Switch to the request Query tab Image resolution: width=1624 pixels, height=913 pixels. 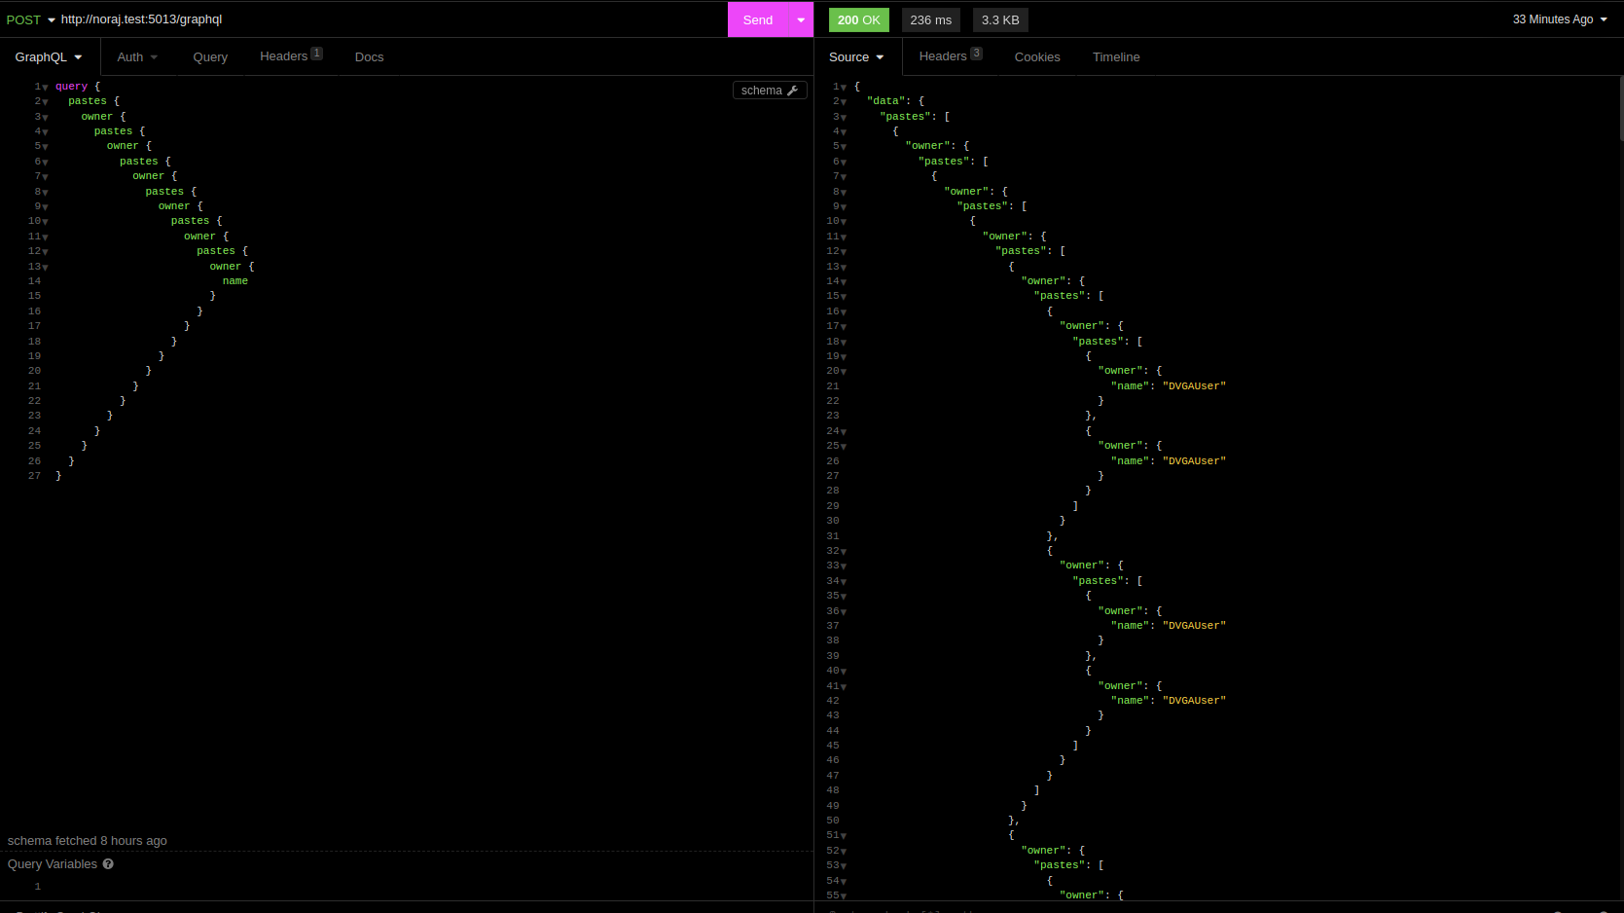pyautogui.click(x=210, y=57)
